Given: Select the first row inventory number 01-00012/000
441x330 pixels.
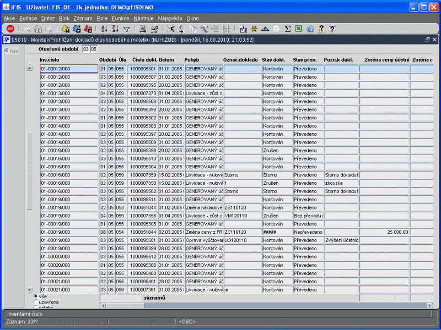Looking at the screenshot, I should tap(68, 69).
